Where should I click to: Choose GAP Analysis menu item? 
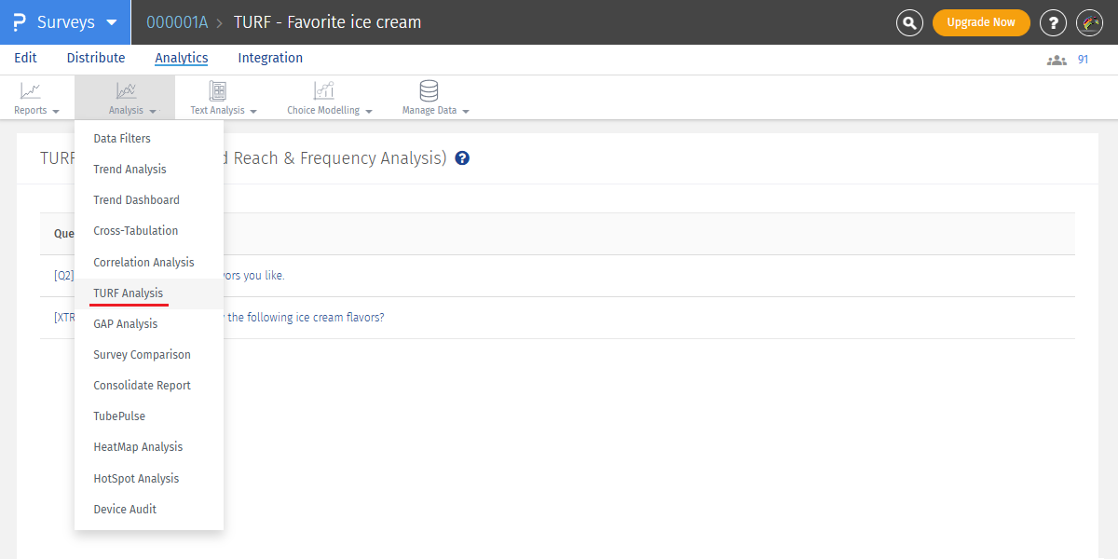coord(126,324)
